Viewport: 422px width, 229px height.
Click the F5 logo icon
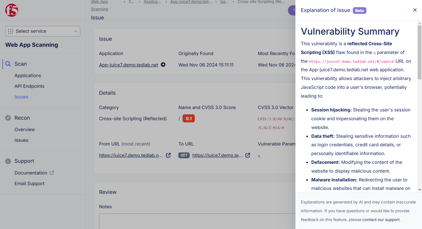(12, 10)
